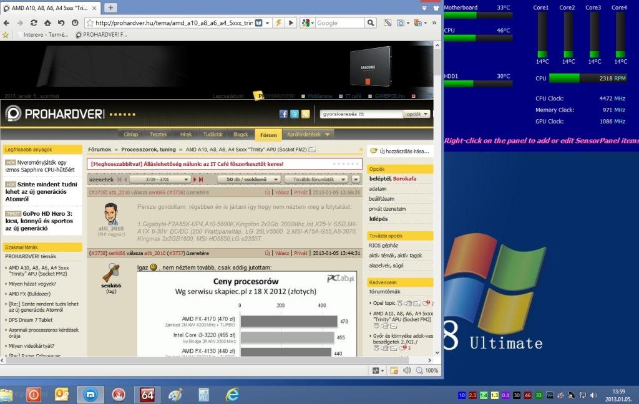Open the 50 db / csökkenő dropdown
Viewport: 639px width, 404px height.
248,179
